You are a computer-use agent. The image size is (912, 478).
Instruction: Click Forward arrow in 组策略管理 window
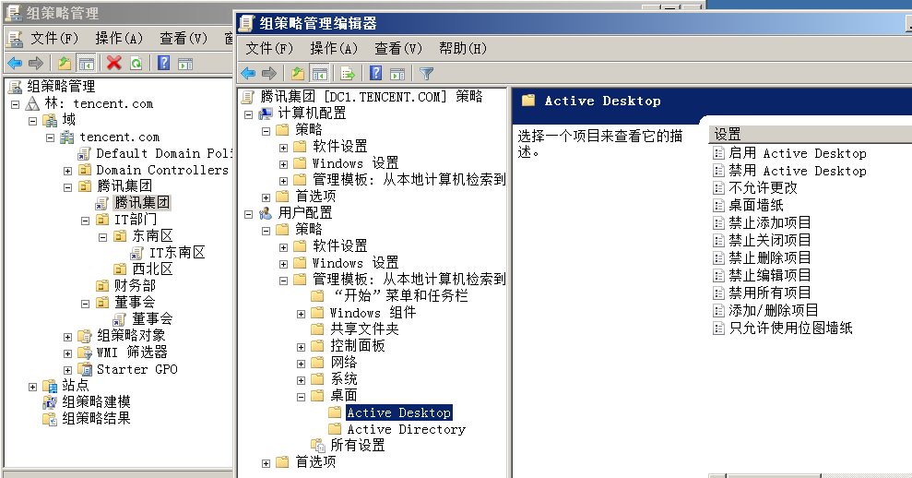click(35, 63)
